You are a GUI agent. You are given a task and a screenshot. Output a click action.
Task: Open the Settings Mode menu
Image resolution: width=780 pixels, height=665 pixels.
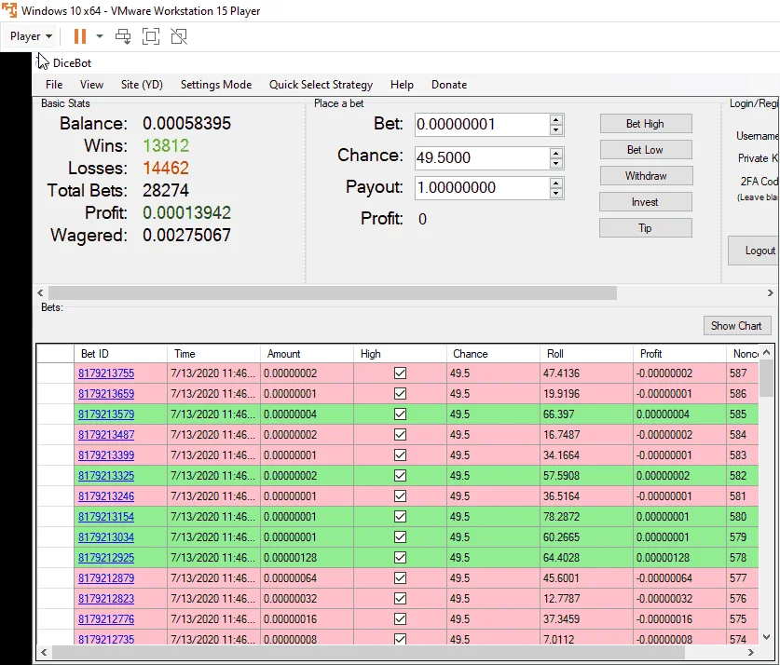point(216,85)
